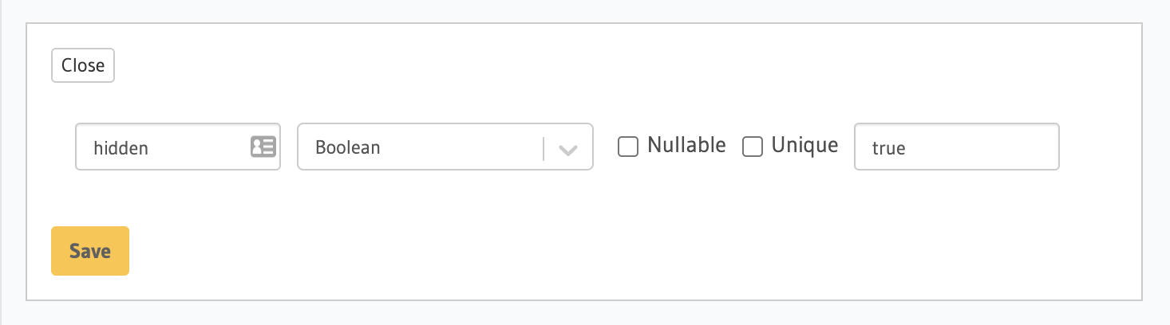Click the contact card icon in name field
1170x325 pixels.
pos(263,147)
